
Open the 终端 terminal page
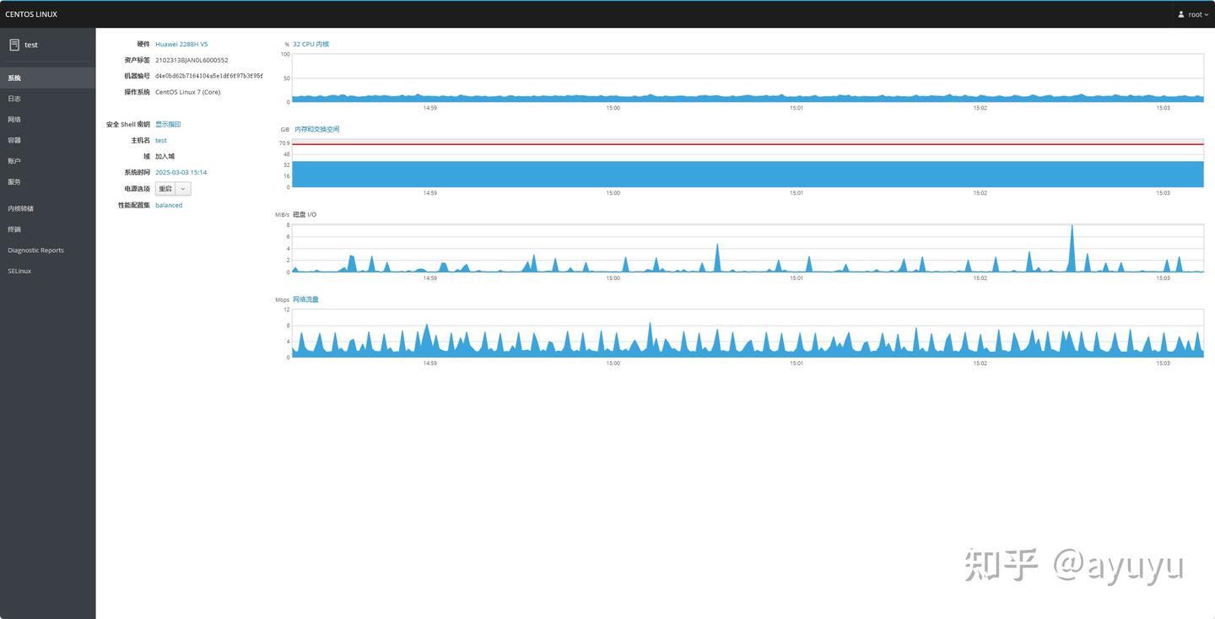14,229
